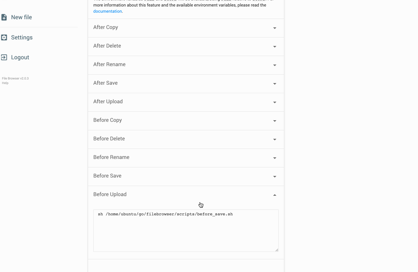This screenshot has width=418, height=272.
Task: Click the Settings gear icon
Action: coord(4,37)
